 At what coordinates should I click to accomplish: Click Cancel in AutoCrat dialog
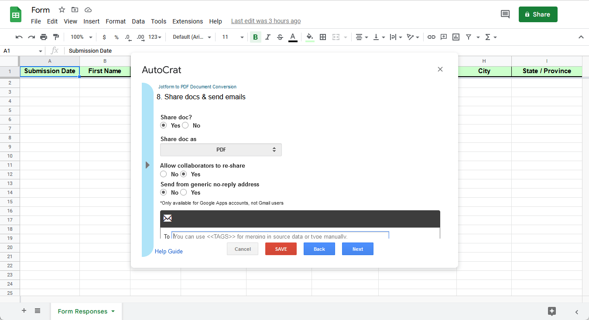point(243,249)
